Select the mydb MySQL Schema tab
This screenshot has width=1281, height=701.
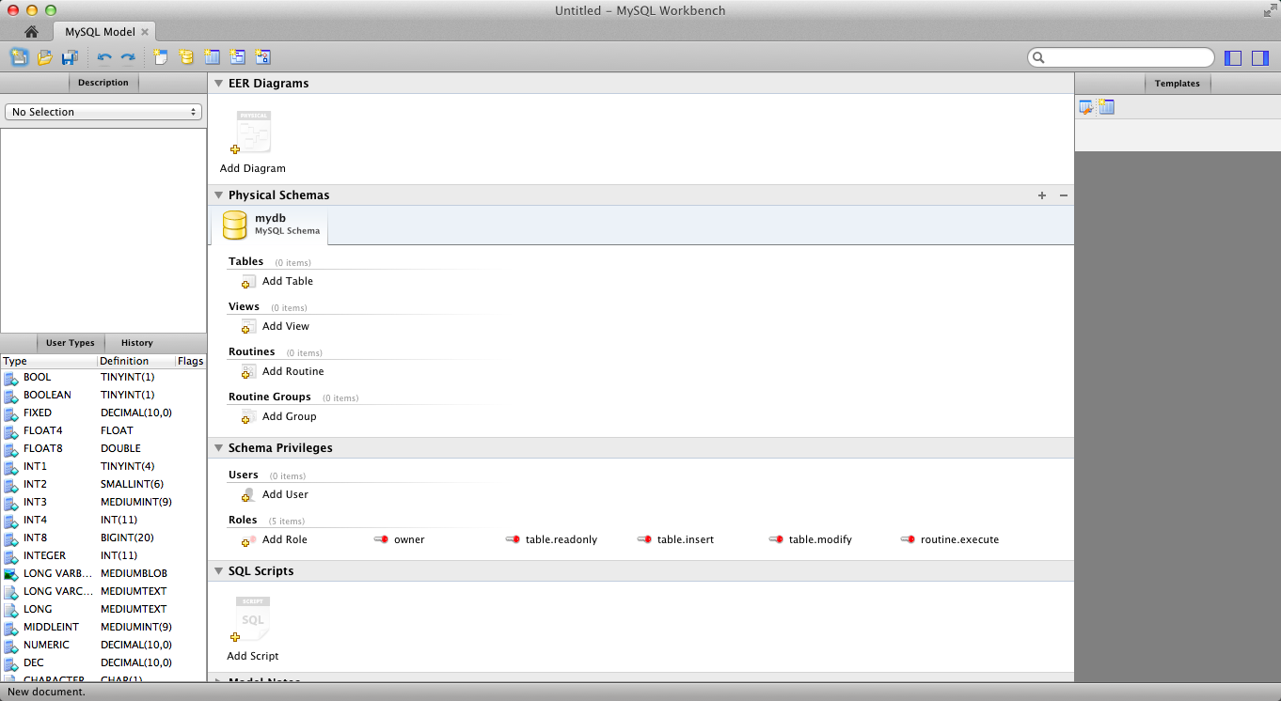point(270,225)
